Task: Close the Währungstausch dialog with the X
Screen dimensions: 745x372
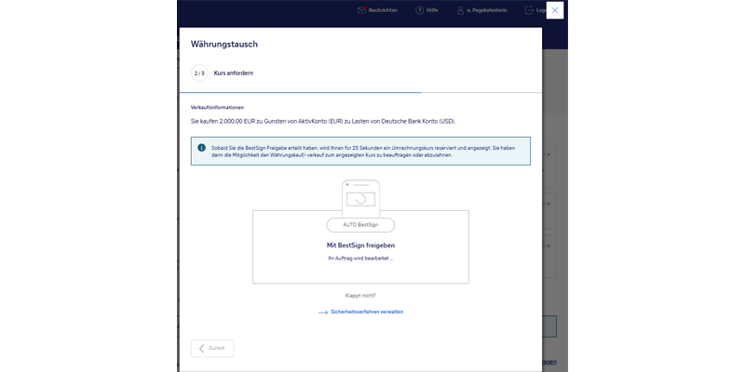Action: click(x=555, y=10)
